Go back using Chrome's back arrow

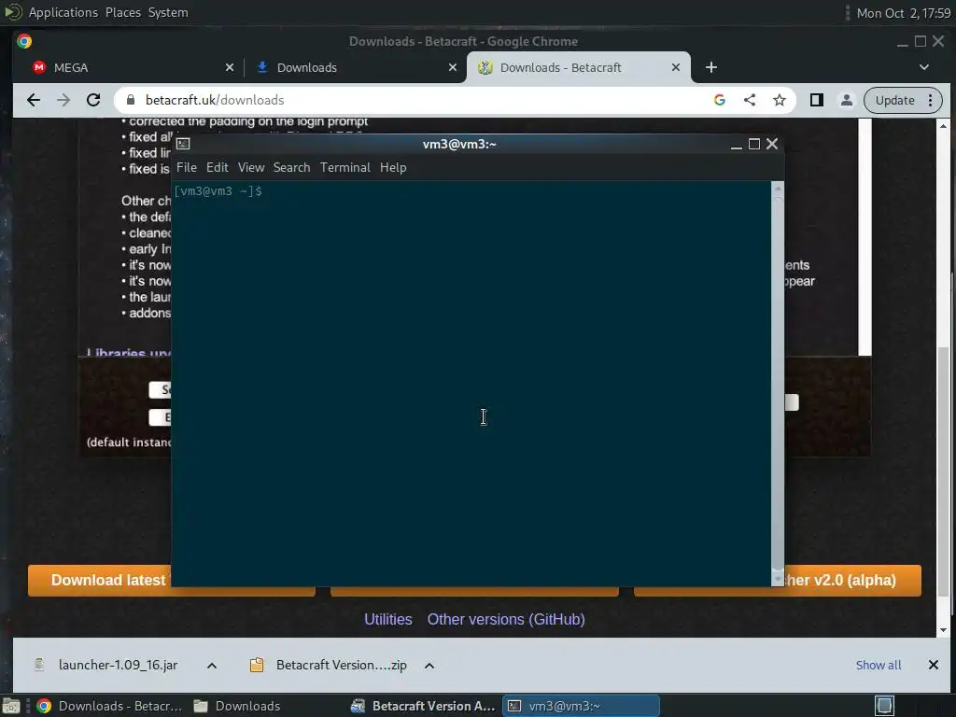point(34,100)
